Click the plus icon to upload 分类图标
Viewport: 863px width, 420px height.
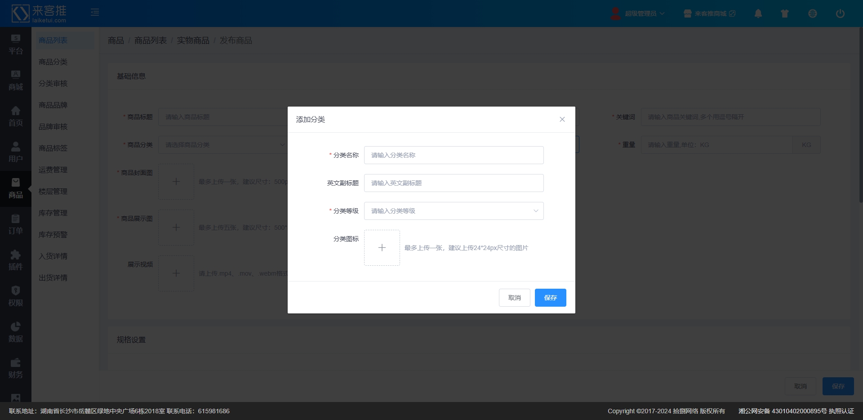click(382, 248)
